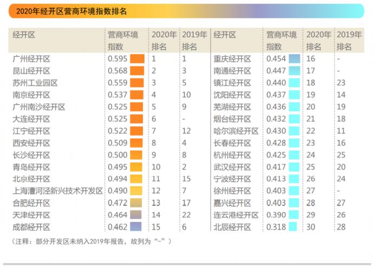
Task: Click the 武汉经开区 name cell
Action: [x=232, y=167]
